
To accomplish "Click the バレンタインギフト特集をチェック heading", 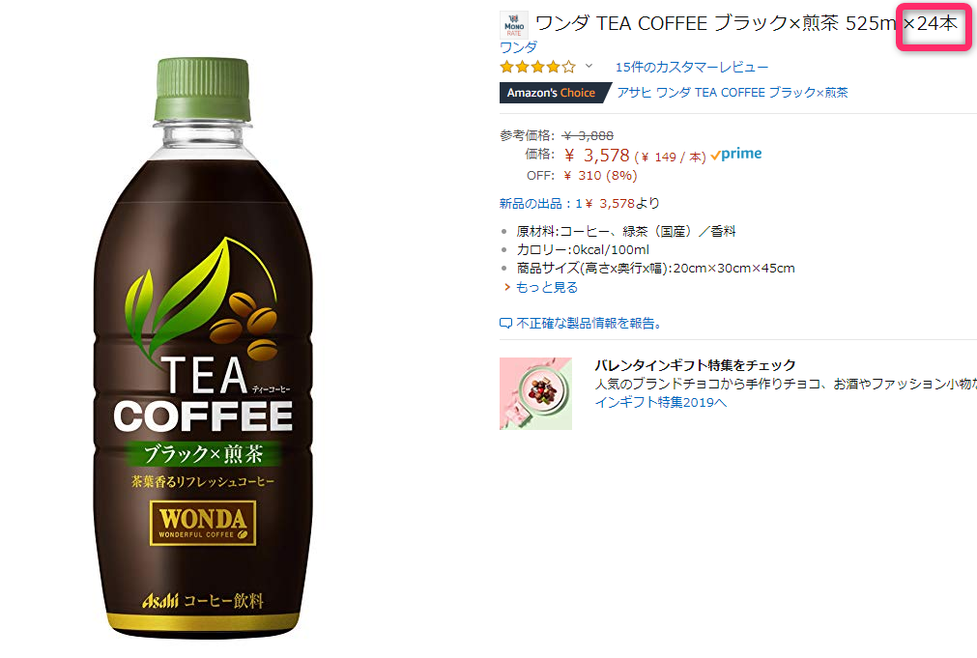I will click(696, 365).
